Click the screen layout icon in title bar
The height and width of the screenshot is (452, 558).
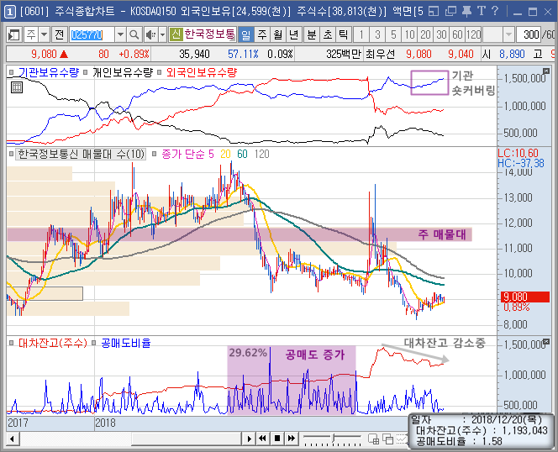point(433,12)
